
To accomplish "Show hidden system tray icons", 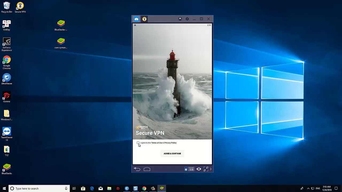I will 308,189.
